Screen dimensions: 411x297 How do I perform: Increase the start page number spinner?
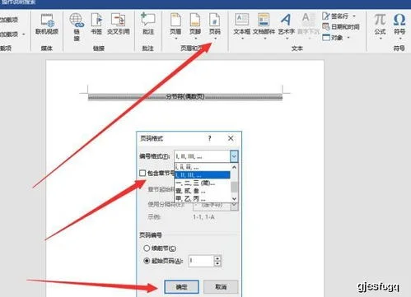217,258
